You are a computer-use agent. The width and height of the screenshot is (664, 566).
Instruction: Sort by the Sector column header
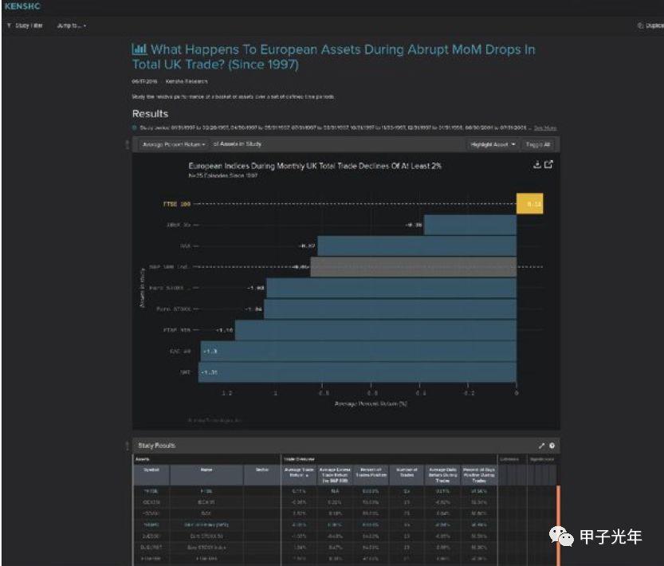click(262, 475)
